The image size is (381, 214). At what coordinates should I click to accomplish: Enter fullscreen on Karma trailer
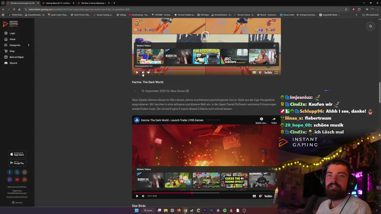pyautogui.click(x=276, y=196)
